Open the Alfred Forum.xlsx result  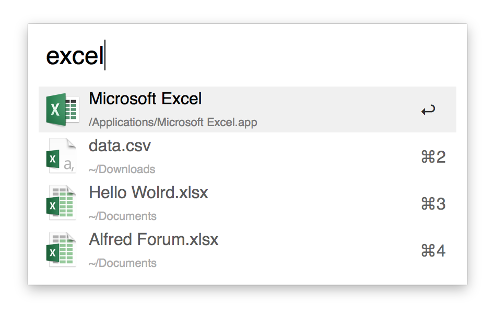pos(154,239)
